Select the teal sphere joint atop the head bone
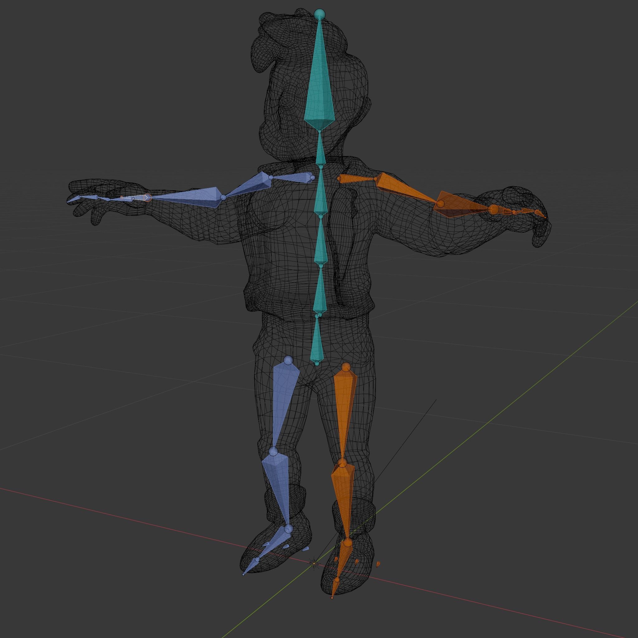The height and width of the screenshot is (638, 638). 319,14
